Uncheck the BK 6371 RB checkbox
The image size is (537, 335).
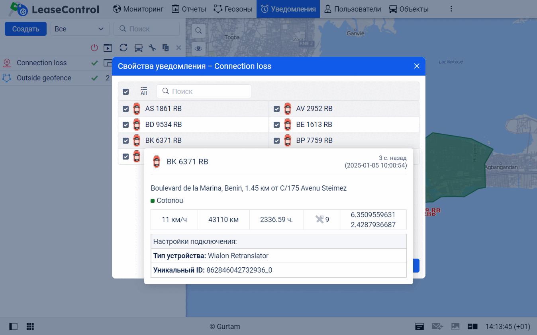click(x=126, y=140)
